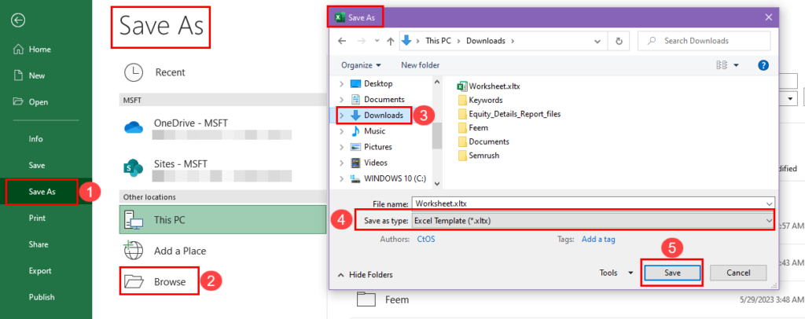Select Save As in the backstage sidebar
The height and width of the screenshot is (319, 805).
tap(42, 192)
